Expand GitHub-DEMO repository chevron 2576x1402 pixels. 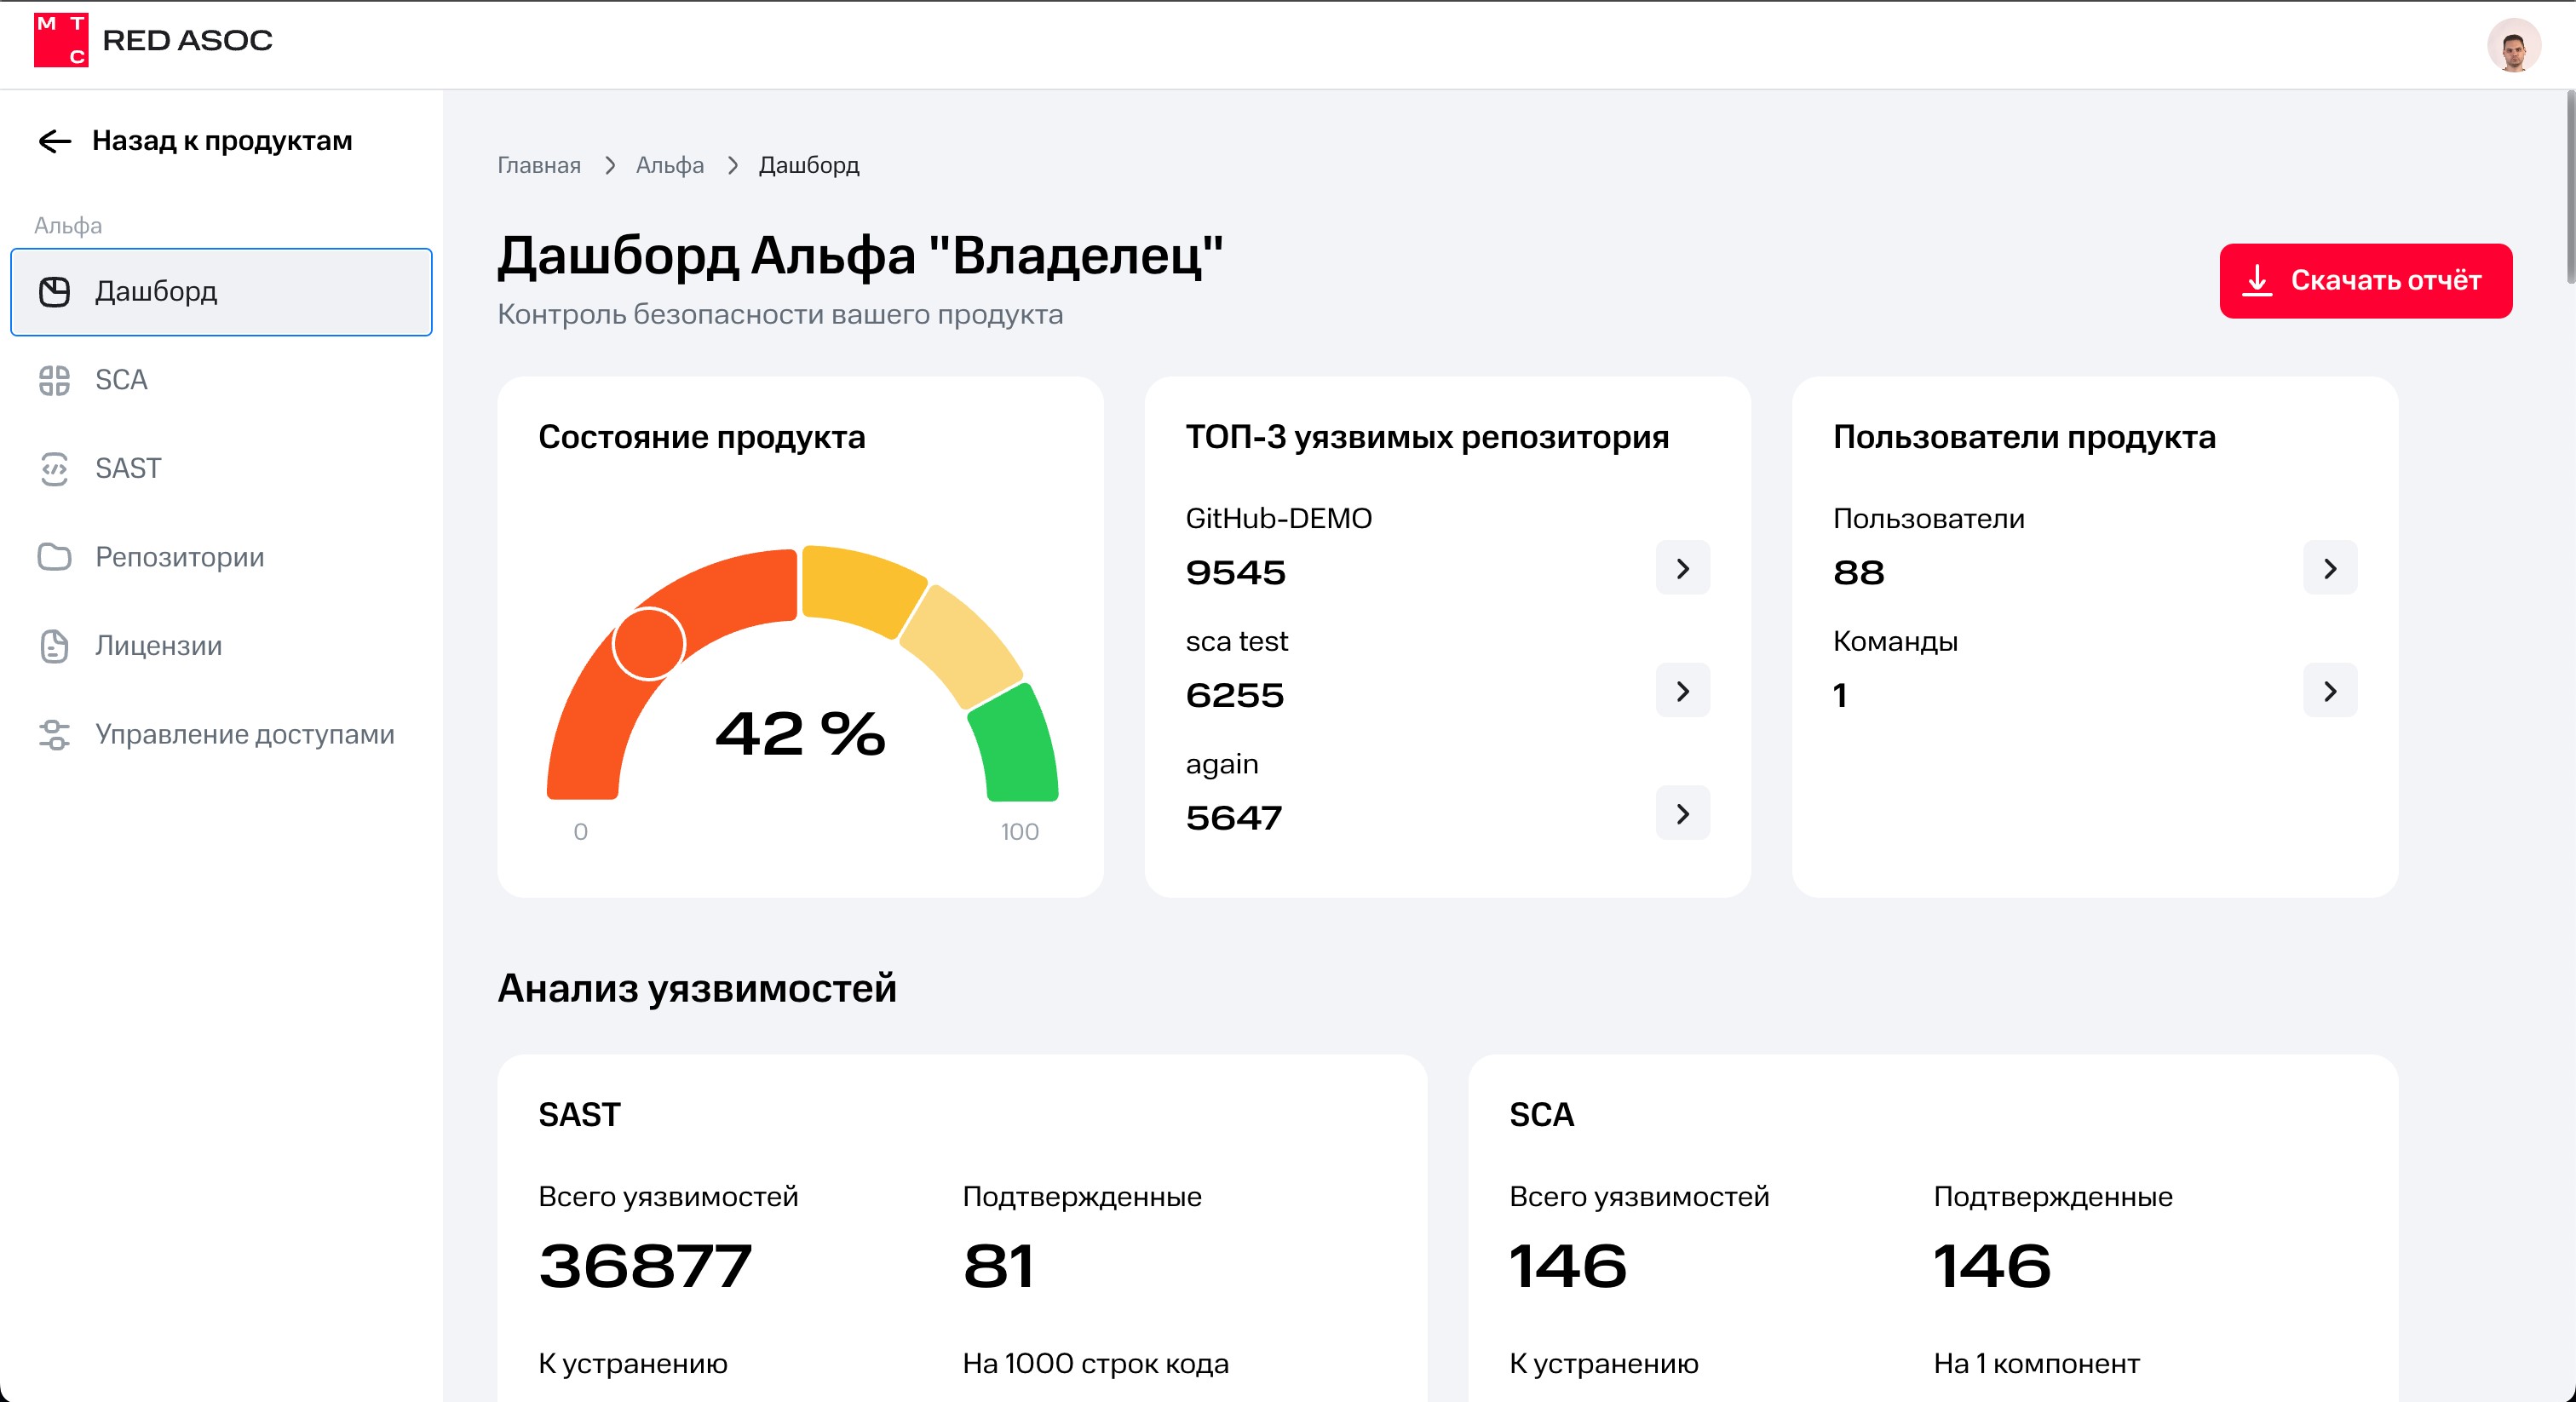(1682, 568)
